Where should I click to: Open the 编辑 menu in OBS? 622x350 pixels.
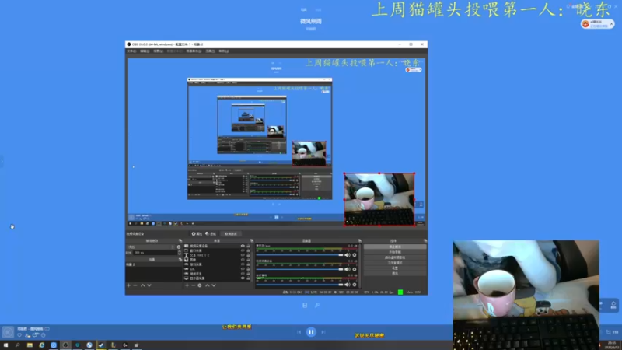pos(145,51)
